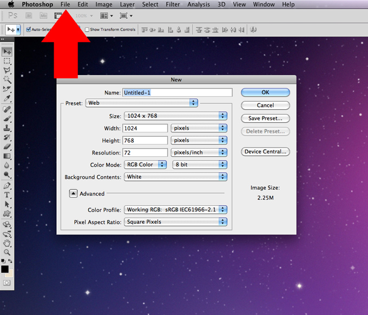Select the Eyedropper tool
This screenshot has width=368, height=315.
[x=7, y=98]
